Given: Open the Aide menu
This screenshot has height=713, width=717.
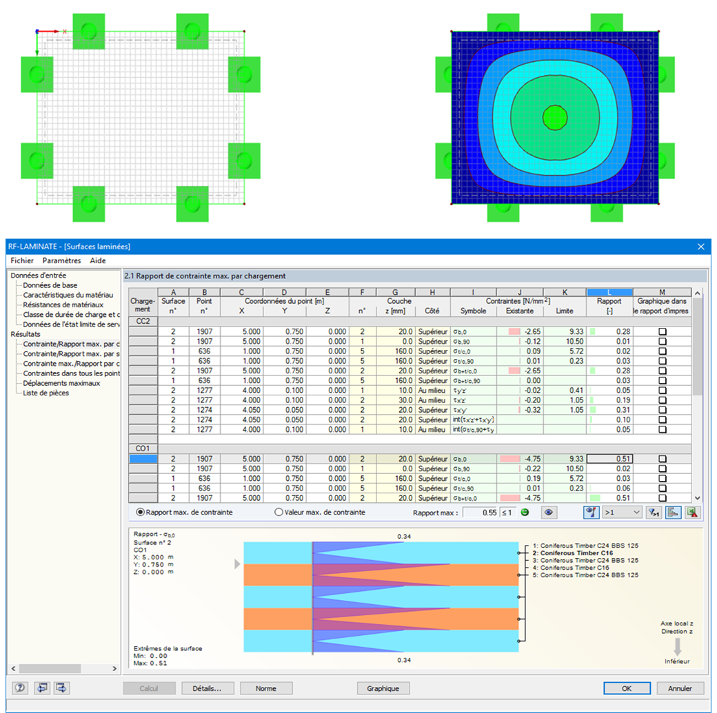Looking at the screenshot, I should (x=98, y=260).
